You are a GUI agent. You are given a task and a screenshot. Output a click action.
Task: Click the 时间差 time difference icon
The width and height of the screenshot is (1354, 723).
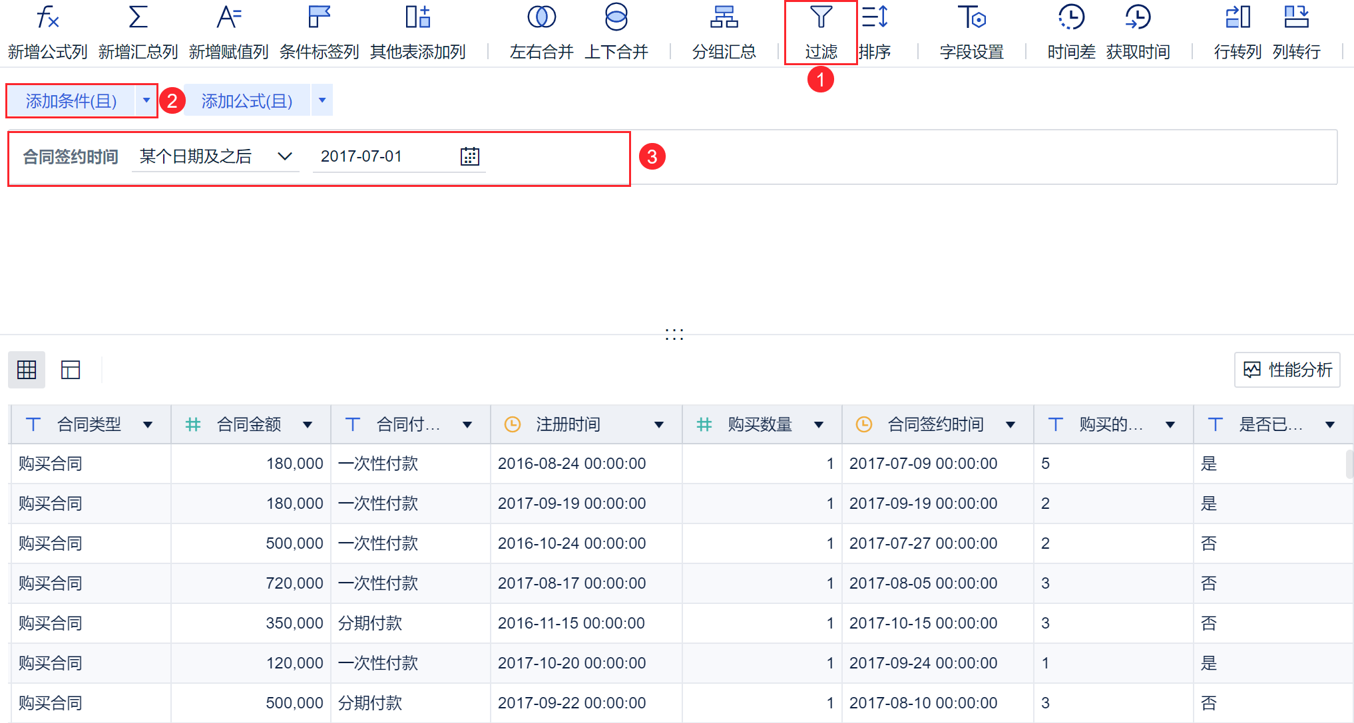coord(1071,18)
